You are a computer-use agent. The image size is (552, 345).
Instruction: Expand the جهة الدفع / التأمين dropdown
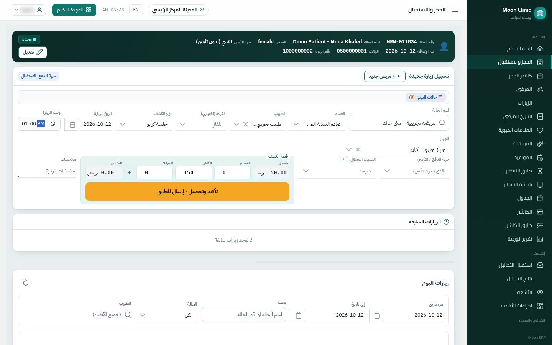pos(387,171)
